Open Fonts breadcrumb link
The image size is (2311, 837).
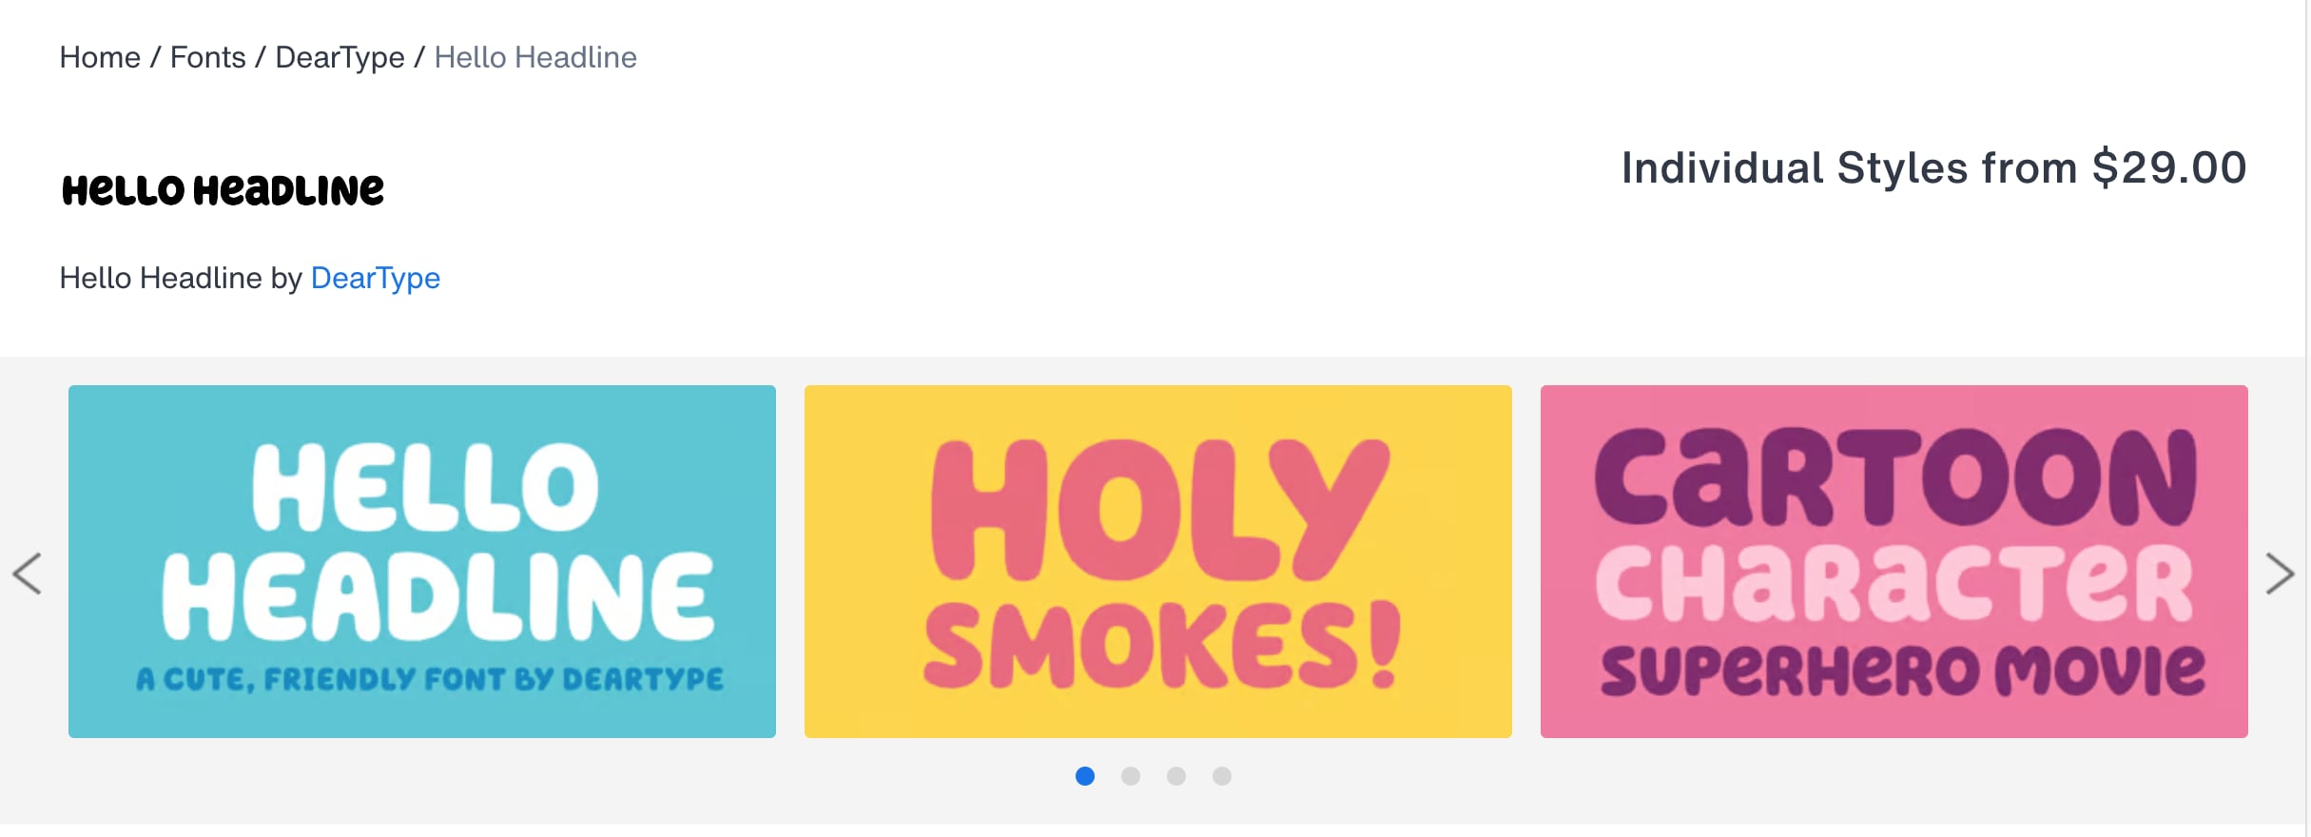207,57
